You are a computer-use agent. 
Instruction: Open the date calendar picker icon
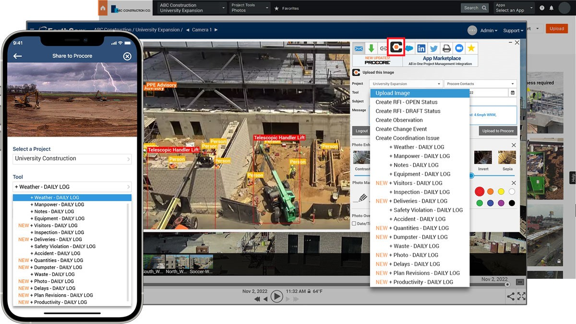point(513,93)
